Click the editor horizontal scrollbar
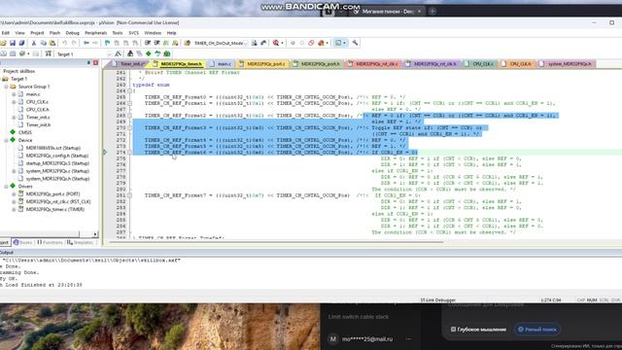The height and width of the screenshot is (350, 622). pos(276,241)
